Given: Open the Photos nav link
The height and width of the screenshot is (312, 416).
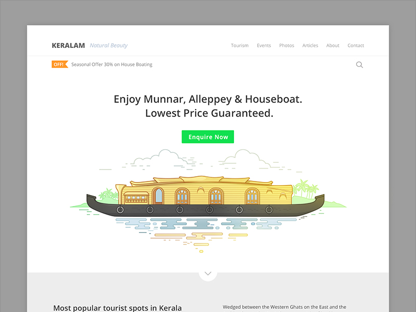Looking at the screenshot, I should point(287,46).
